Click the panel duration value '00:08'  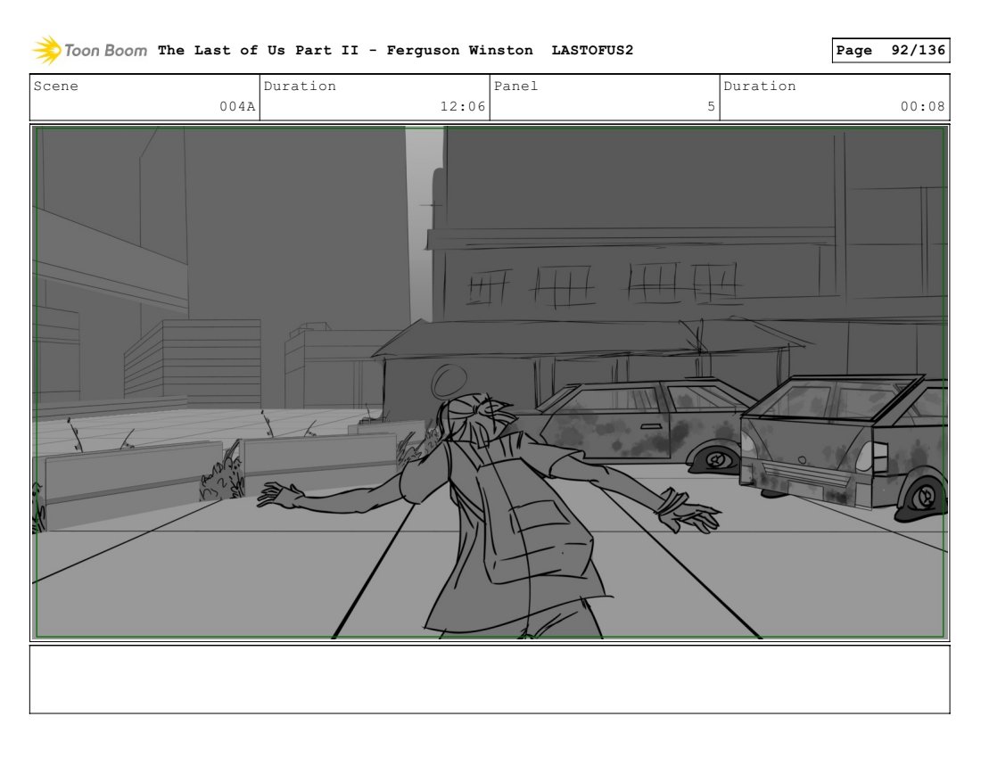922,106
